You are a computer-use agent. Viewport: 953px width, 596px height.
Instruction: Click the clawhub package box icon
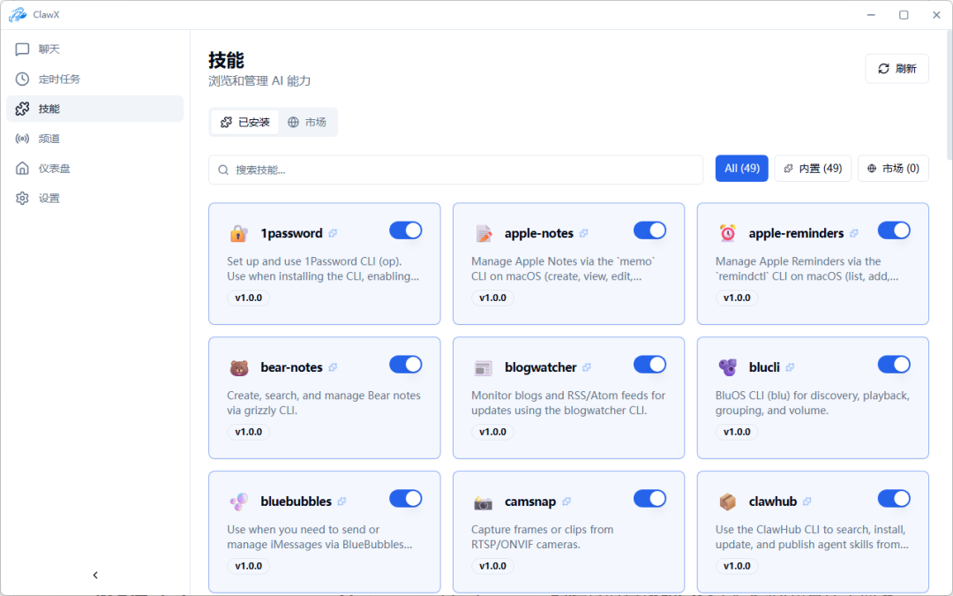(727, 502)
